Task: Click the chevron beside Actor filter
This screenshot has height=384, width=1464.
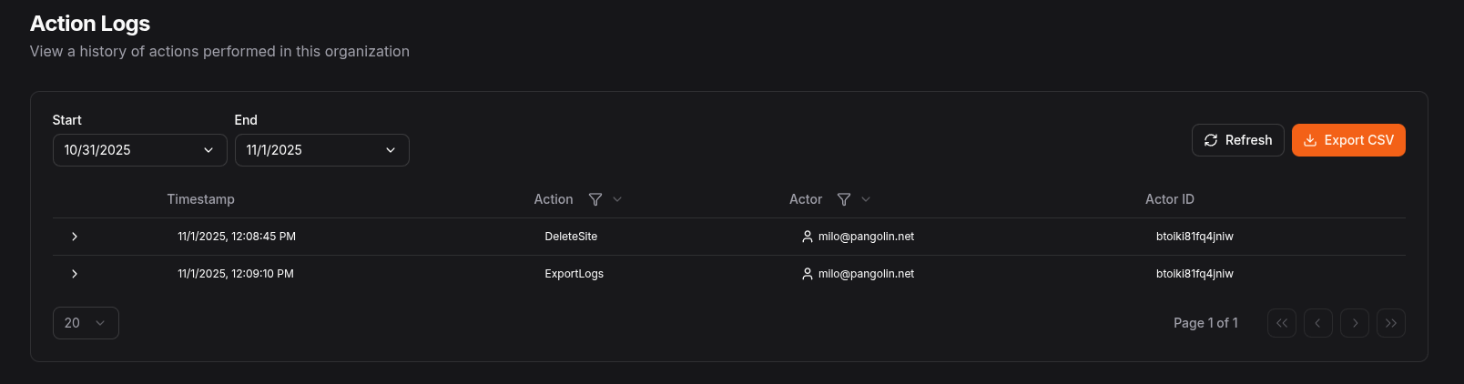Action: point(866,199)
